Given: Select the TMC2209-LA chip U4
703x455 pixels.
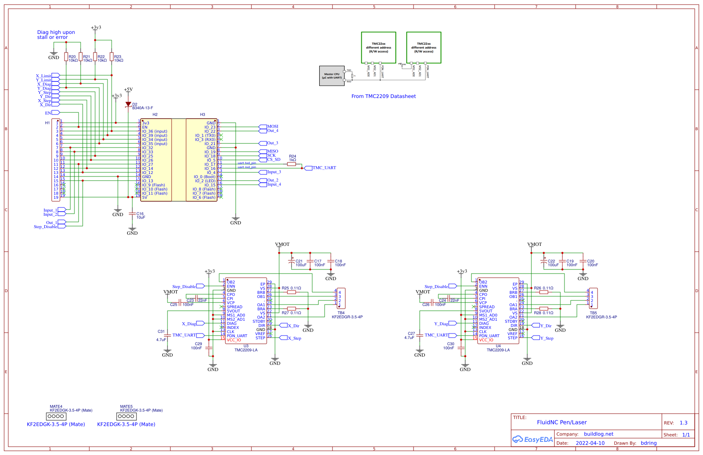Looking at the screenshot, I should point(498,310).
